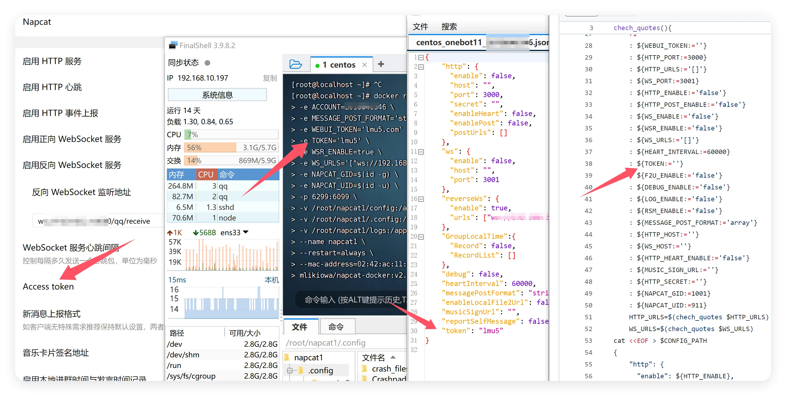This screenshot has width=786, height=396.
Task: Click the ${TOKEN:=''} line 38 in script
Action: (660, 164)
